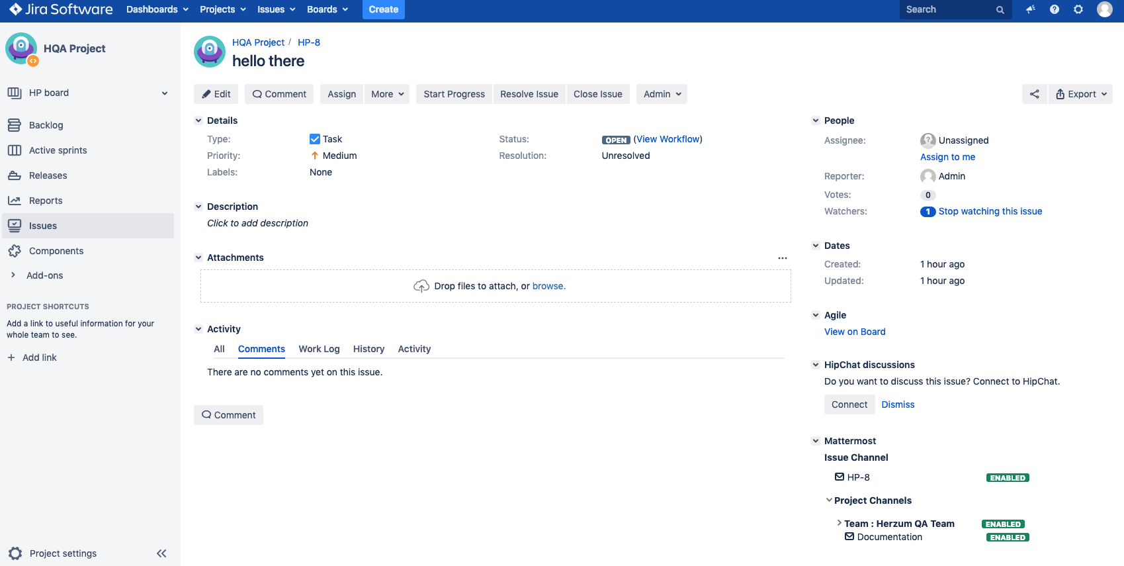Click the project avatar beside issue title

click(x=210, y=52)
